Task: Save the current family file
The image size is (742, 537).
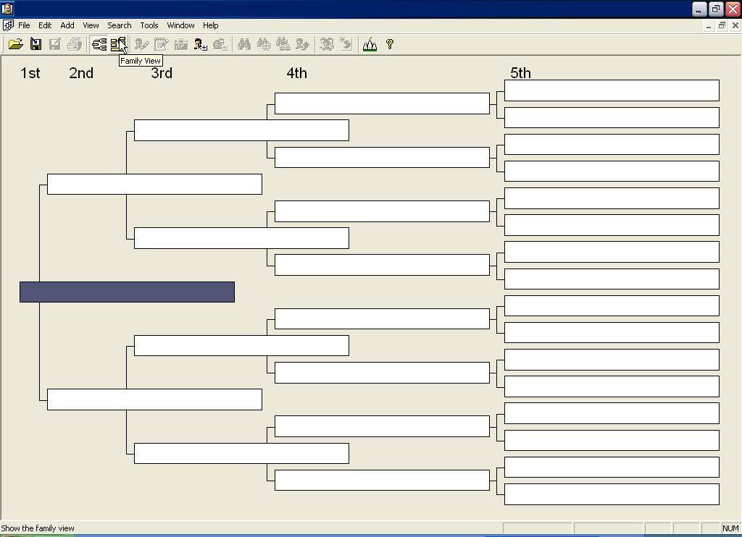Action: [35, 44]
